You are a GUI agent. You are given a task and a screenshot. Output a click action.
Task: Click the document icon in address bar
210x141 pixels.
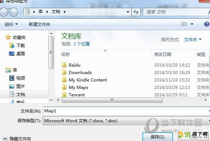(x=27, y=12)
